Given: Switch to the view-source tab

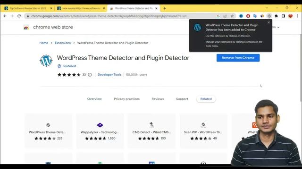Looking at the screenshot, I should (81, 8).
